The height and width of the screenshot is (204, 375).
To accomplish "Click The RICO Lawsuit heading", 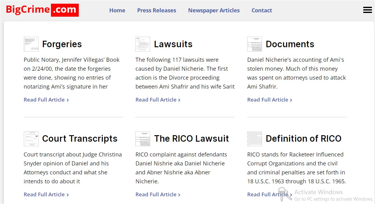I will 192,139.
